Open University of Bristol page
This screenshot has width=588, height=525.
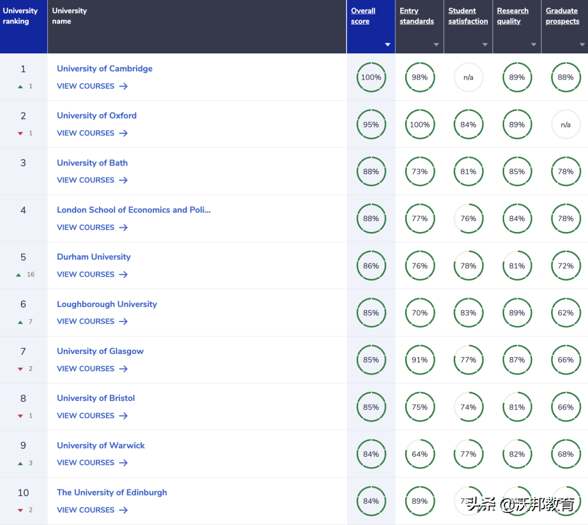pos(96,398)
